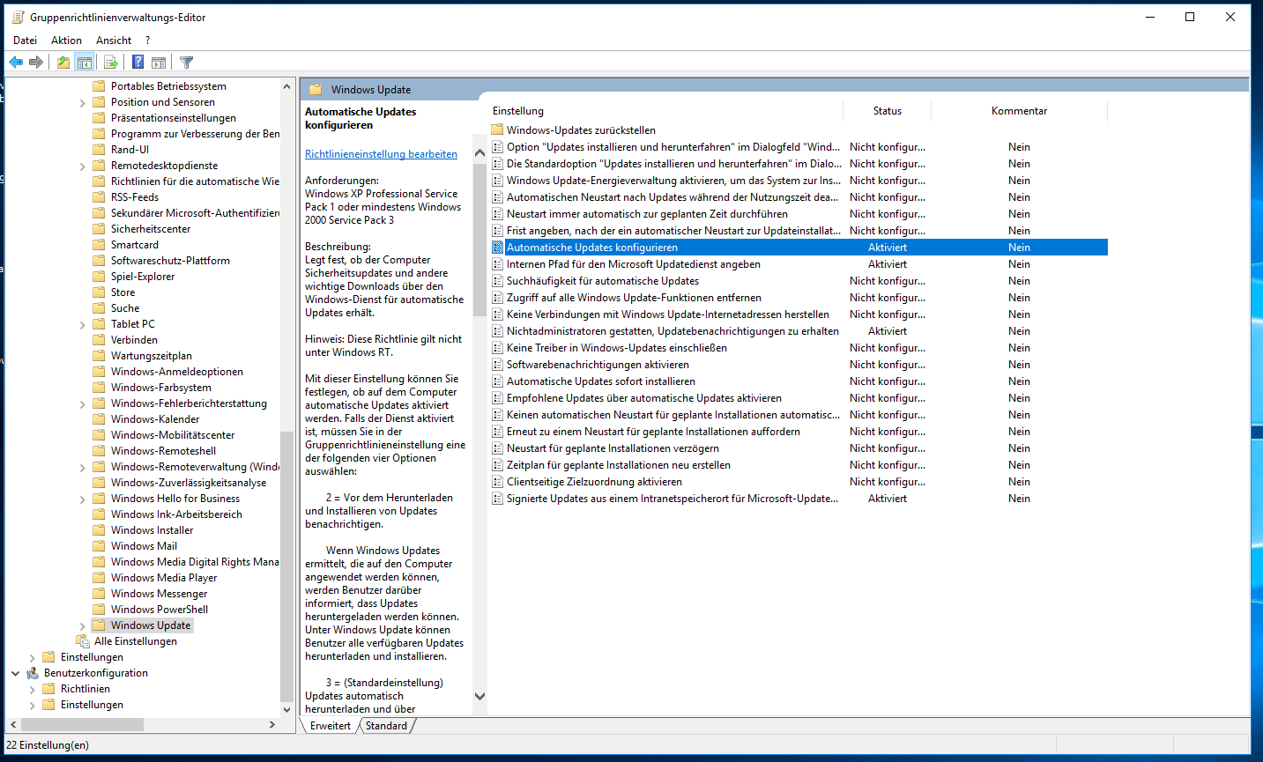The height and width of the screenshot is (762, 1263).
Task: Open Richtlinieneinstellung bearbeiten link
Action: (381, 154)
